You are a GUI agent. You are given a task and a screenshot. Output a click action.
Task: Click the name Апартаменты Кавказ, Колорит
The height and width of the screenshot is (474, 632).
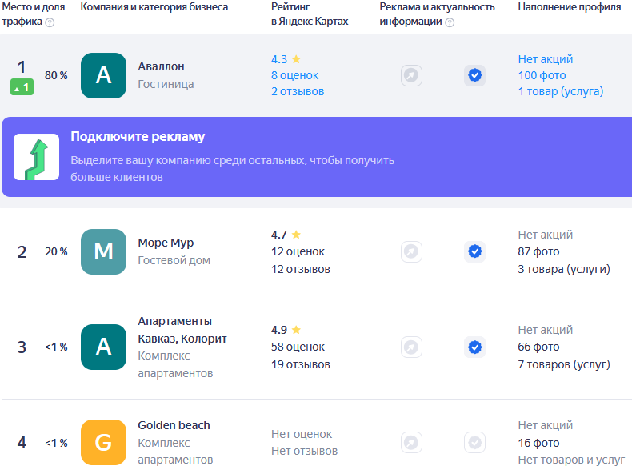coord(182,330)
